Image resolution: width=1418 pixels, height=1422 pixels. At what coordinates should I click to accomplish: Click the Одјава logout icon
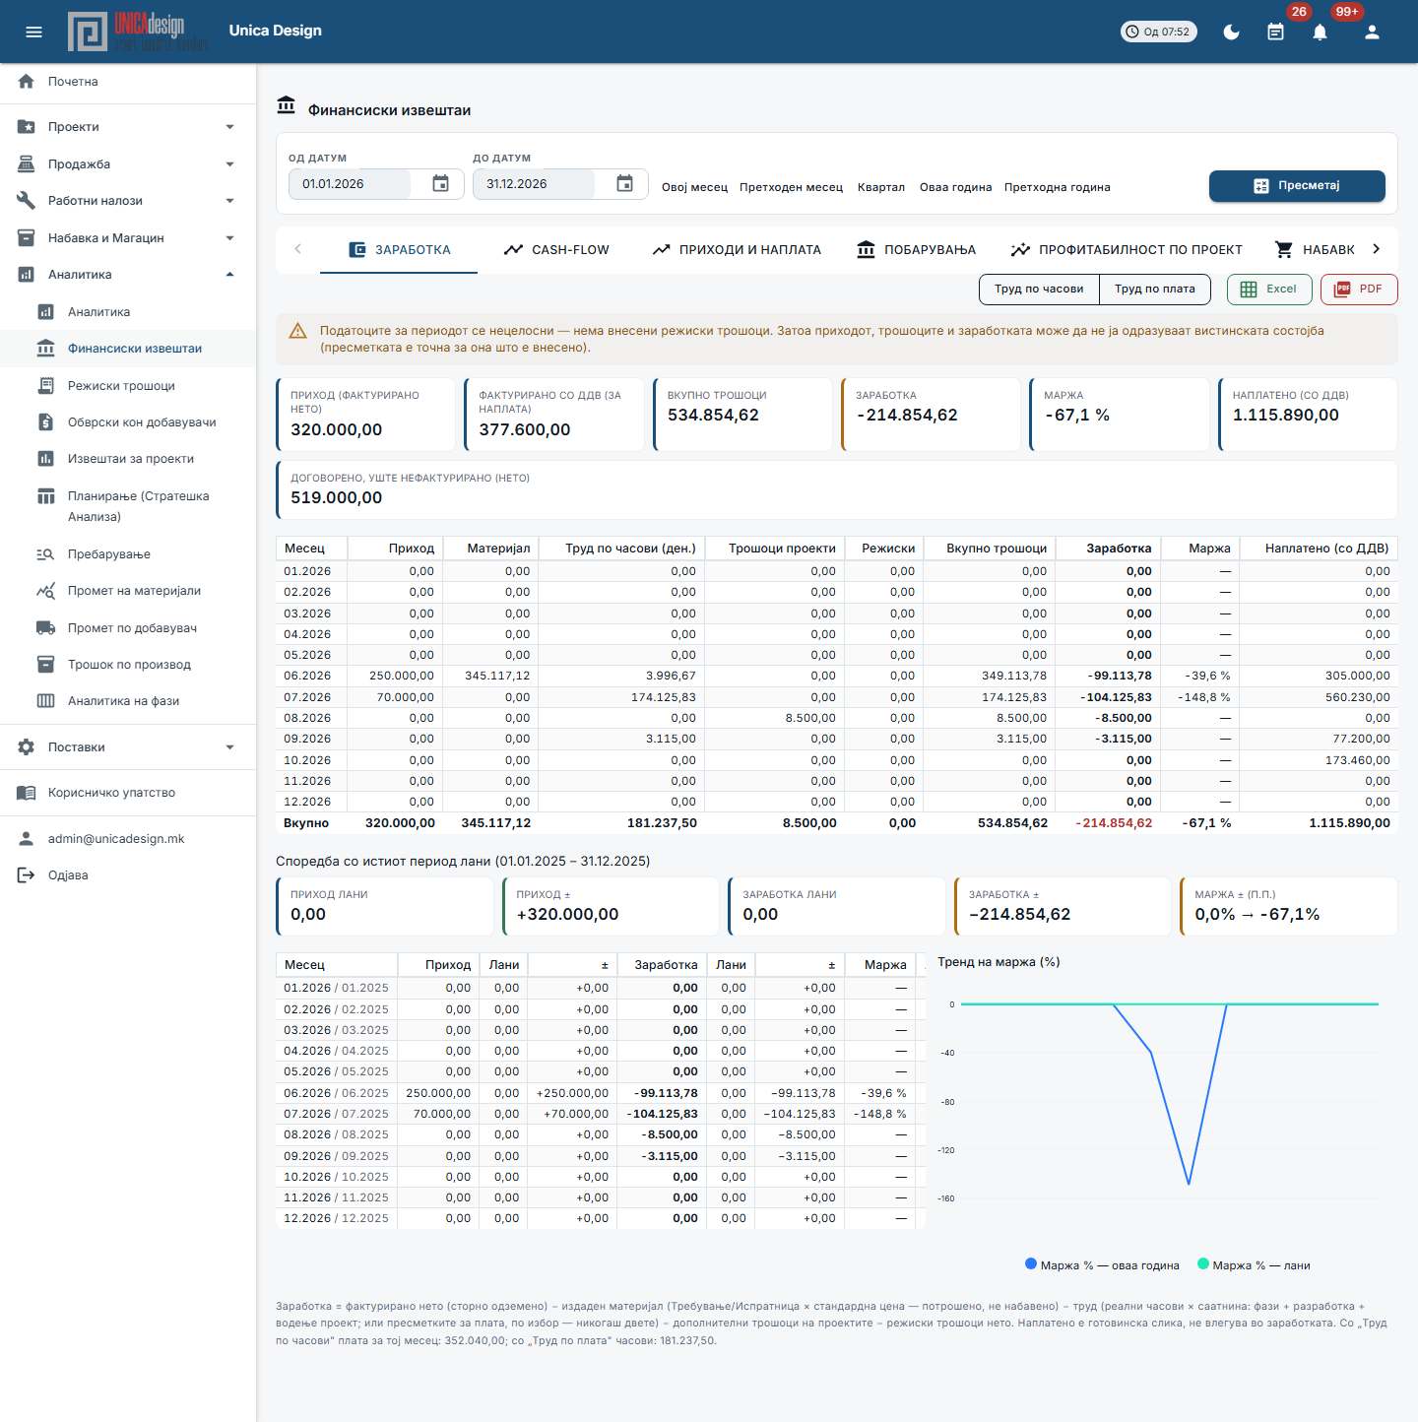27,875
